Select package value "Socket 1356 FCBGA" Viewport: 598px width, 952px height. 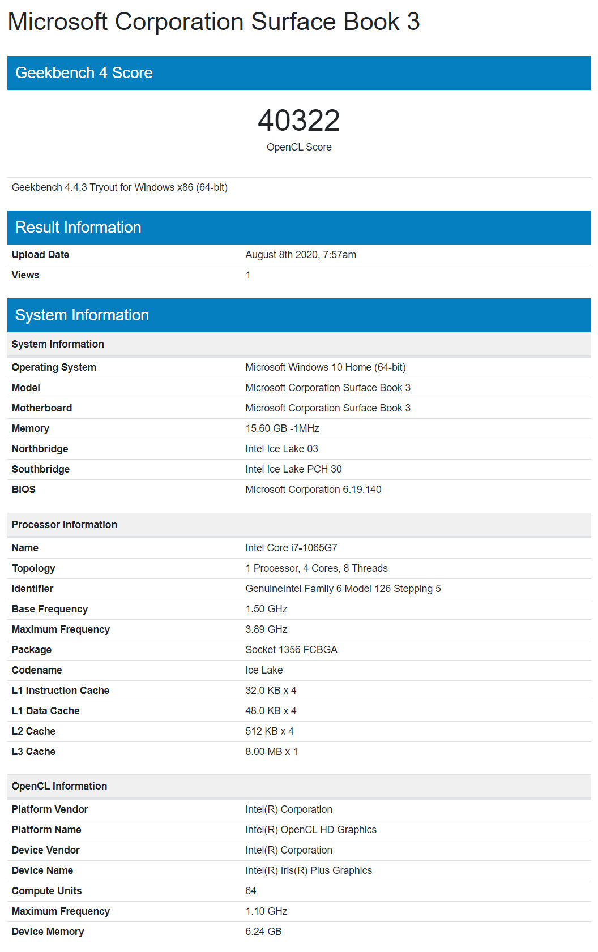click(291, 650)
